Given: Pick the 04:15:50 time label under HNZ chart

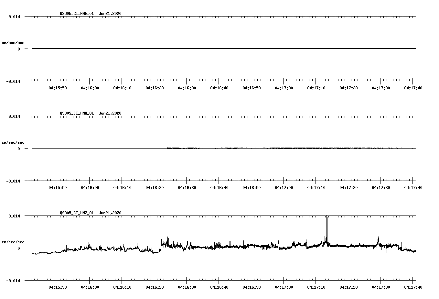Looking at the screenshot, I should (x=58, y=287).
